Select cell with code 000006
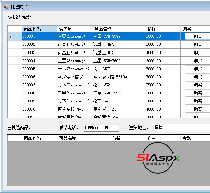The image size is (210, 193). (40, 77)
